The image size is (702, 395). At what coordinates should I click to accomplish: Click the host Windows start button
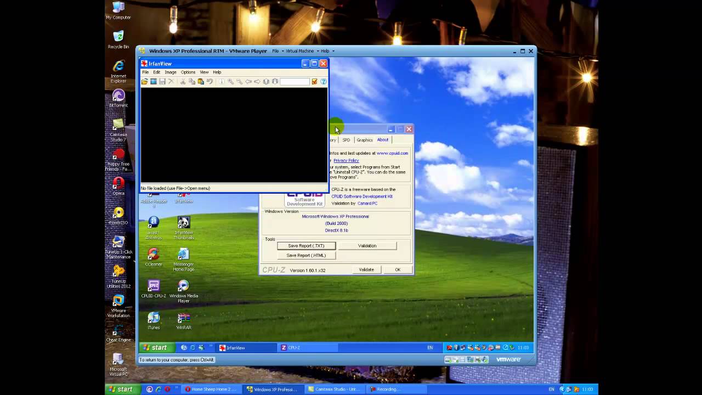click(x=121, y=390)
